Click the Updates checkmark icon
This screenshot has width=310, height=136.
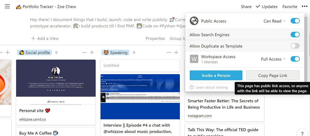(x=258, y=6)
